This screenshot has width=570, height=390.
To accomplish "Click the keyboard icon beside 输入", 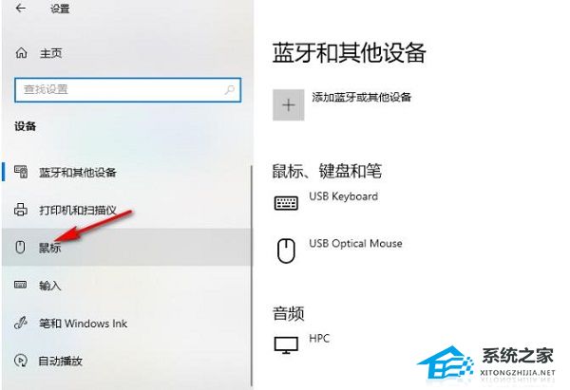I will click(20, 285).
